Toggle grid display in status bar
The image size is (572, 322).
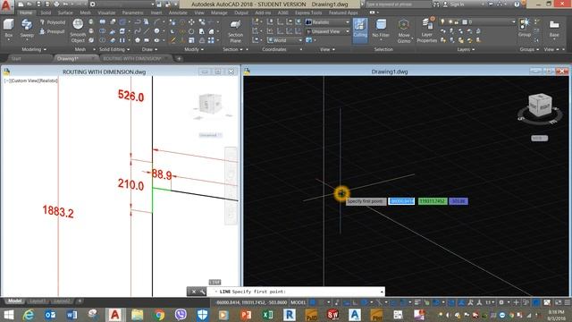click(x=313, y=302)
